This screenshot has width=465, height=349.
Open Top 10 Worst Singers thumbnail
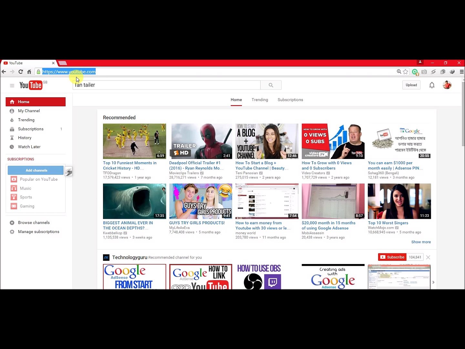tap(399, 201)
